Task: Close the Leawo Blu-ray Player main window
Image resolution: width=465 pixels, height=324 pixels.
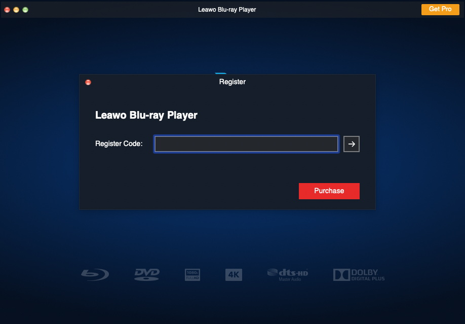Action: (7, 10)
